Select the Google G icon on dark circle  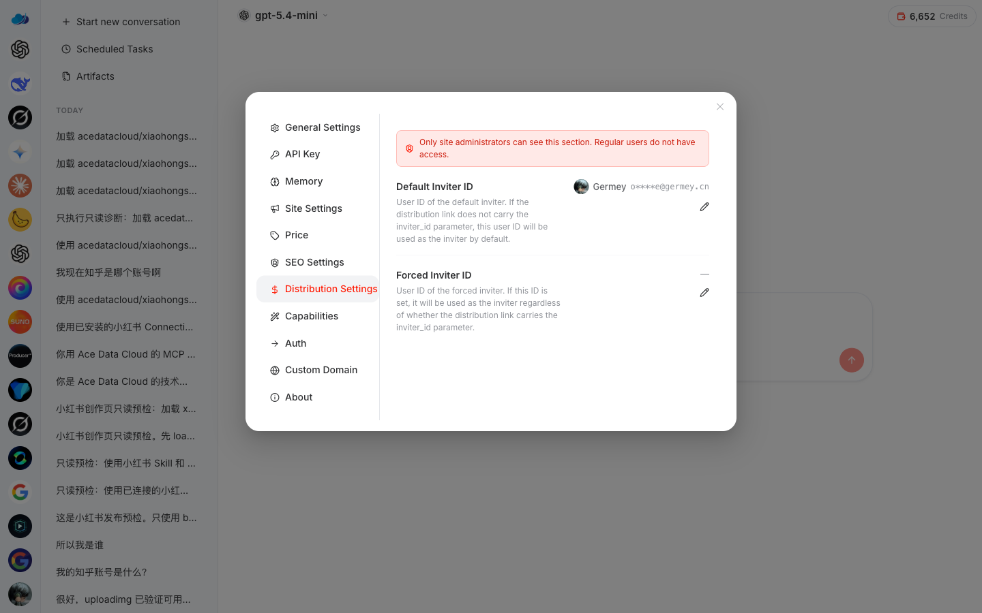pyautogui.click(x=20, y=561)
